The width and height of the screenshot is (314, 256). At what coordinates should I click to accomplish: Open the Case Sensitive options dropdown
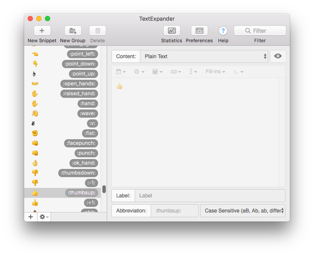coord(243,211)
